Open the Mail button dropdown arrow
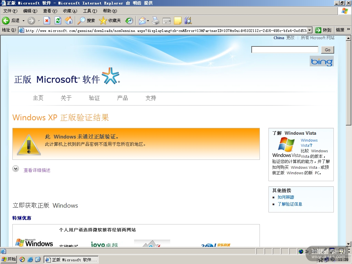This screenshot has height=264, width=352. pyautogui.click(x=148, y=21)
